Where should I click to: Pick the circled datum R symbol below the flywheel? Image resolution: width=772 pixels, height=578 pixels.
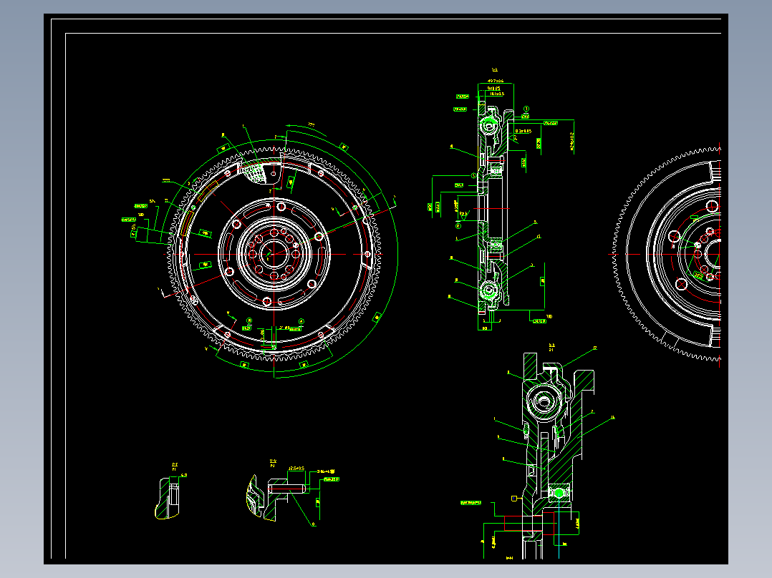coord(249,320)
